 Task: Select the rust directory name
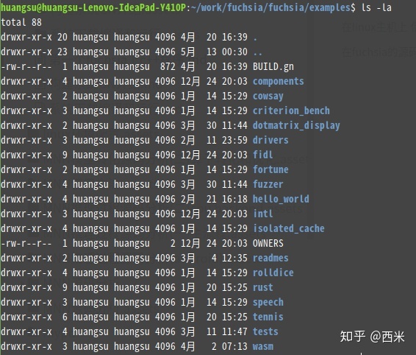click(262, 287)
